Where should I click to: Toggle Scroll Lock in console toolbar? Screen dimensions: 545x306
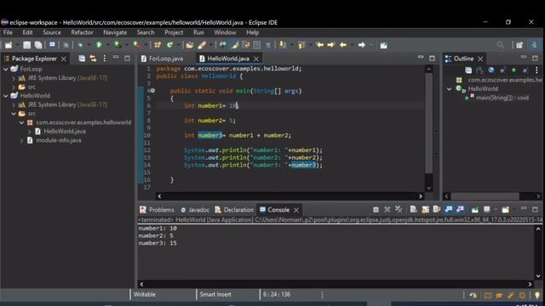click(x=425, y=209)
